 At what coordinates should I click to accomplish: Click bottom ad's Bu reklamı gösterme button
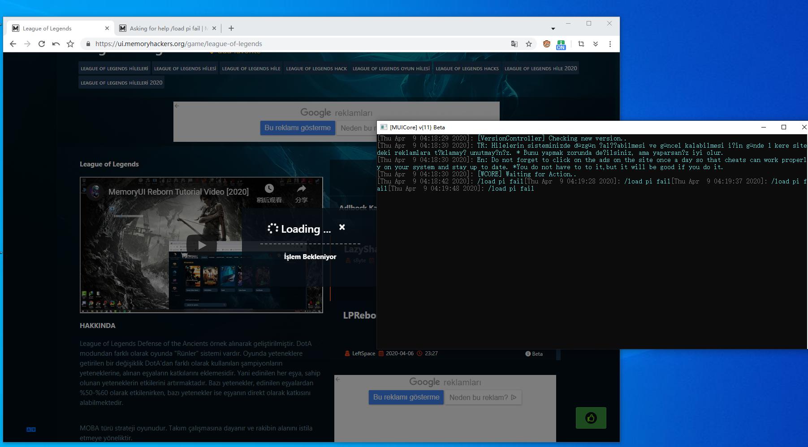click(406, 397)
